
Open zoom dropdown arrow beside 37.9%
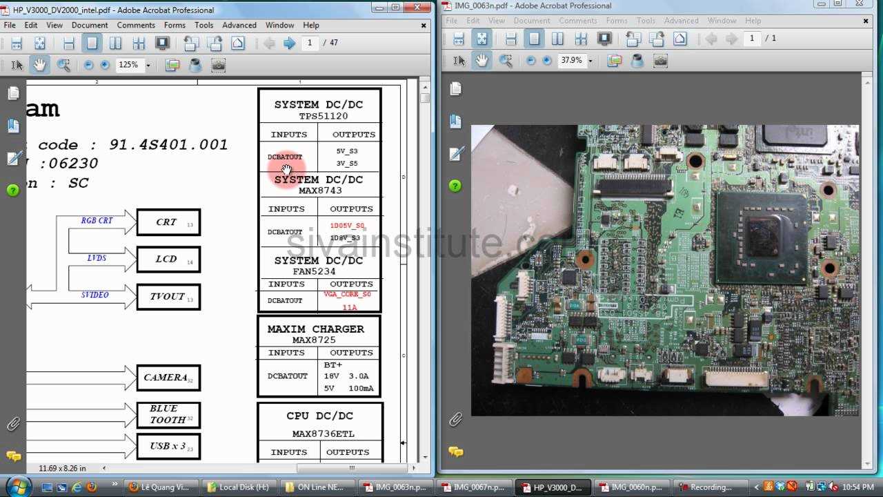pos(590,61)
